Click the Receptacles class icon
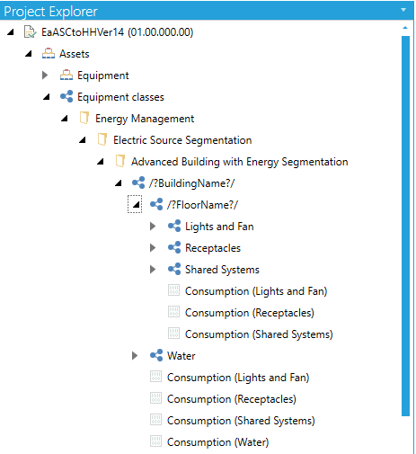The height and width of the screenshot is (454, 416). (x=174, y=247)
